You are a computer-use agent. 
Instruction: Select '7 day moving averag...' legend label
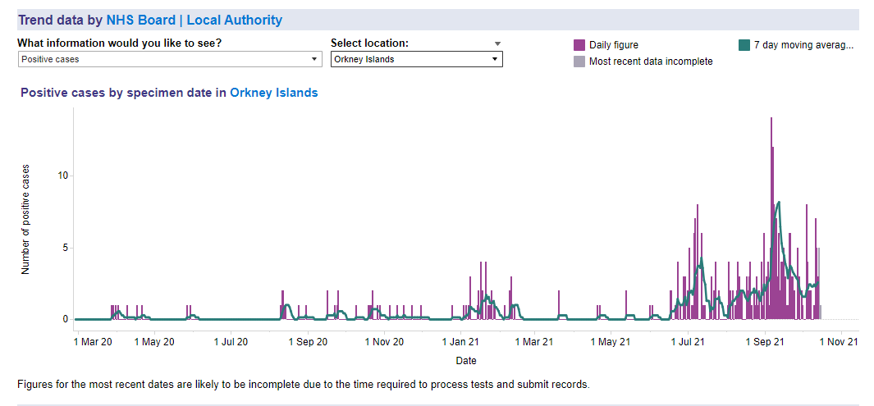pos(803,45)
